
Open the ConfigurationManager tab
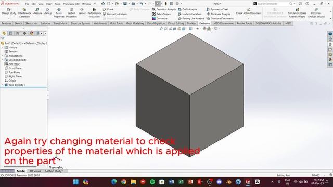pos(18,33)
